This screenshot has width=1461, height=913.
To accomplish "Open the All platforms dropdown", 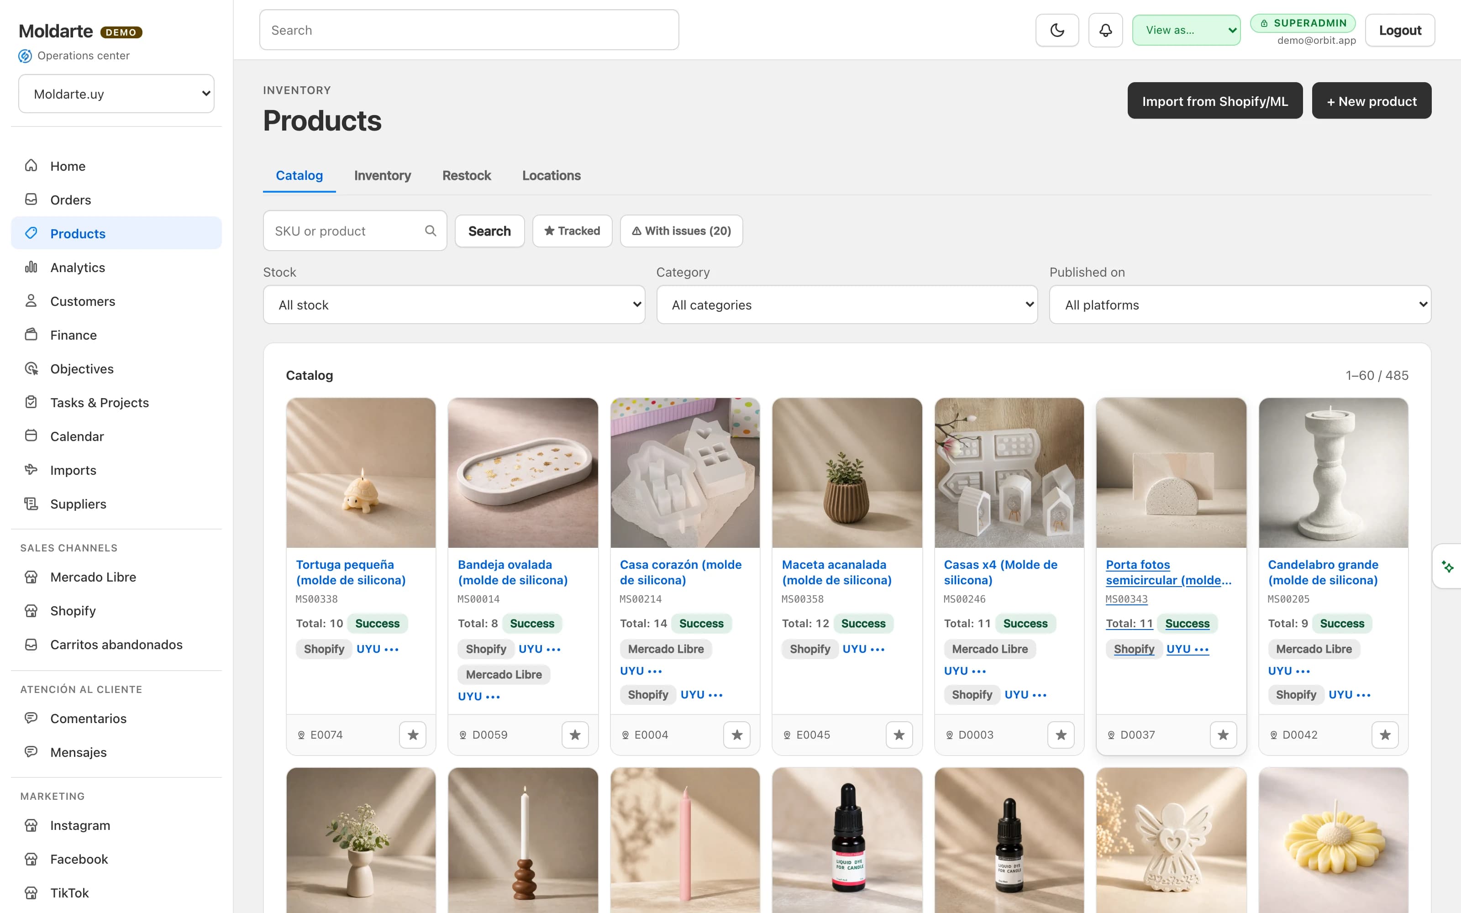I will pos(1240,304).
